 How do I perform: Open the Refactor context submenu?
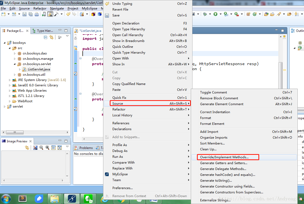click(x=148, y=109)
